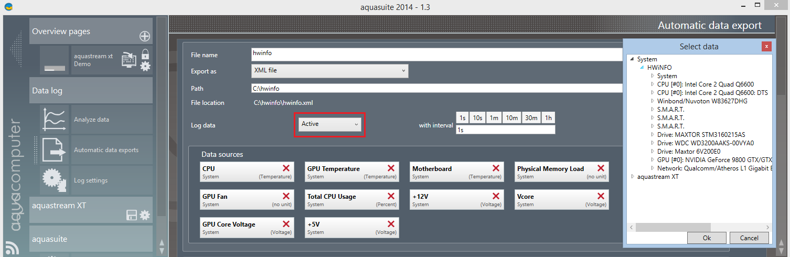Collapse the top-level System tree node

[x=633, y=59]
